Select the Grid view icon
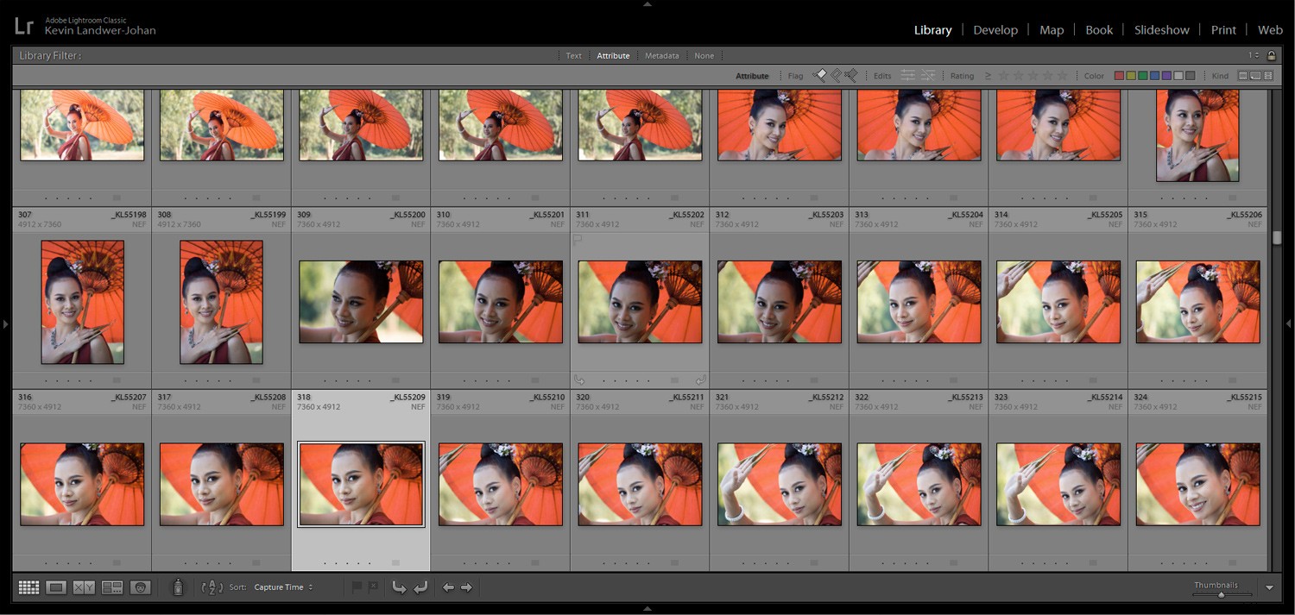The image size is (1295, 615). pos(28,587)
